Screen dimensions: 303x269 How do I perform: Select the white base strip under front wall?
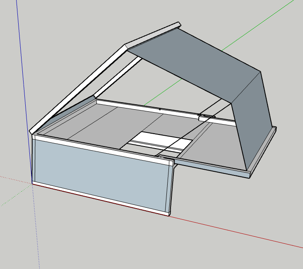click(x=101, y=199)
